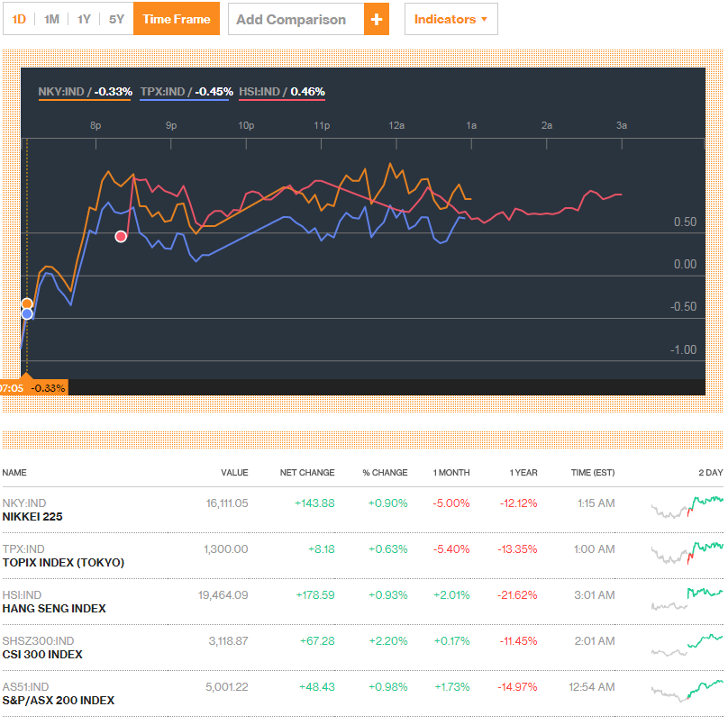
Task: Click the 1 YEAR column header
Action: coord(523,473)
